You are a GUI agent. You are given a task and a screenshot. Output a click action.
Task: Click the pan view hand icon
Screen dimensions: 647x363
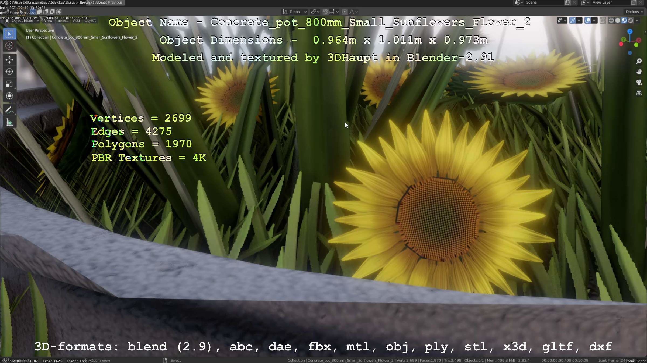coord(639,72)
